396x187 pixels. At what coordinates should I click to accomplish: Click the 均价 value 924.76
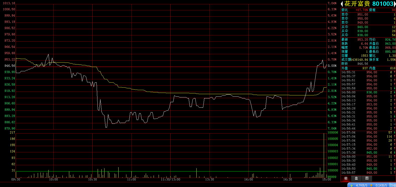[390, 40]
